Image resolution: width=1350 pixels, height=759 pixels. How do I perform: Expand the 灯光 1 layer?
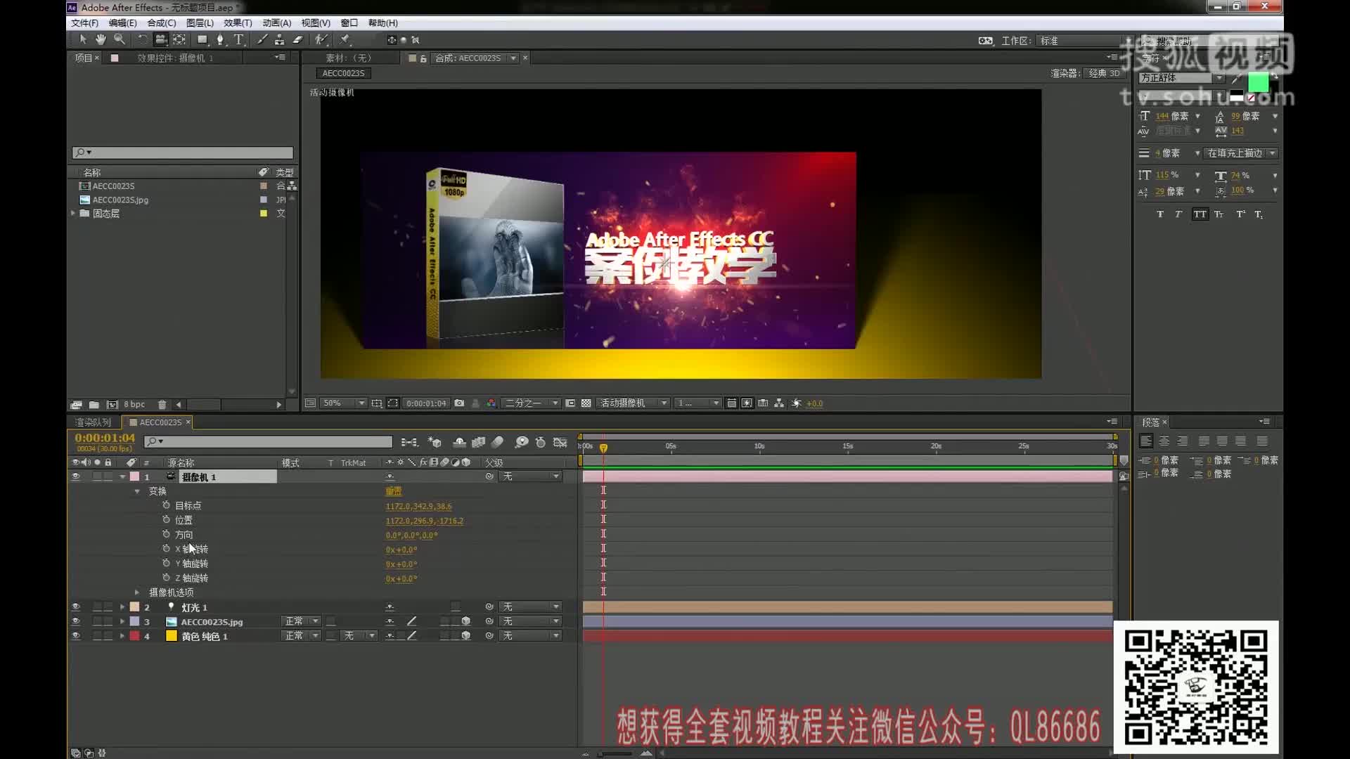pos(122,607)
